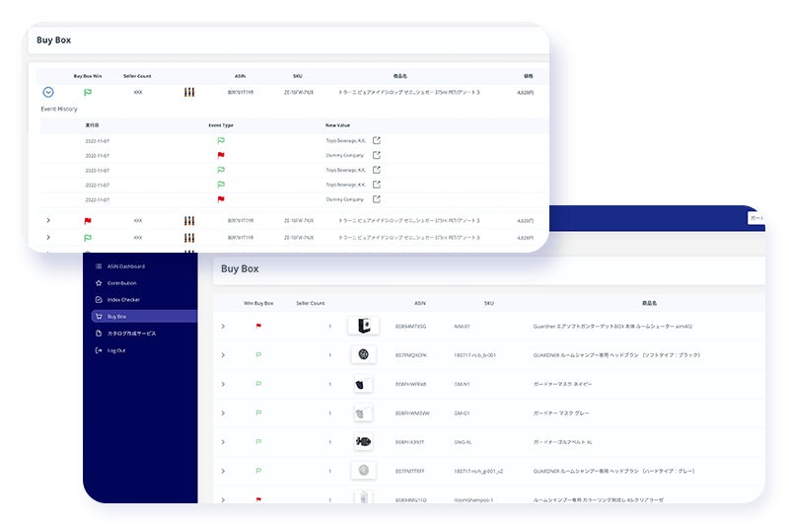Screen dimensions: 789x527
Task: Expand the red-flag row in the top Buy Box window
Action: [48, 220]
